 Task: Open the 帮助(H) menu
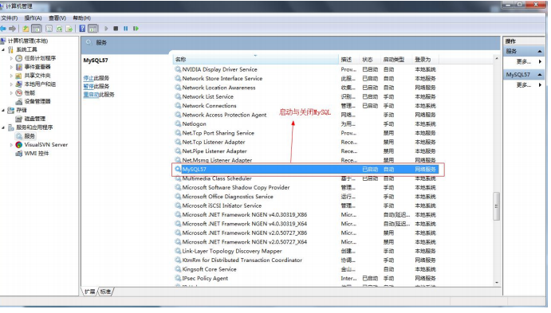coord(81,18)
